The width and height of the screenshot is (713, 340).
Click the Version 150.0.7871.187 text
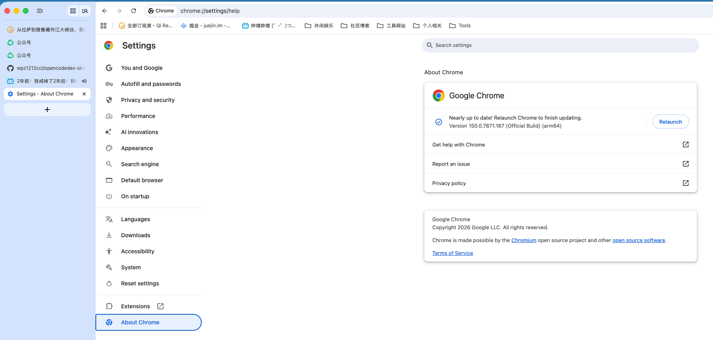pos(505,126)
